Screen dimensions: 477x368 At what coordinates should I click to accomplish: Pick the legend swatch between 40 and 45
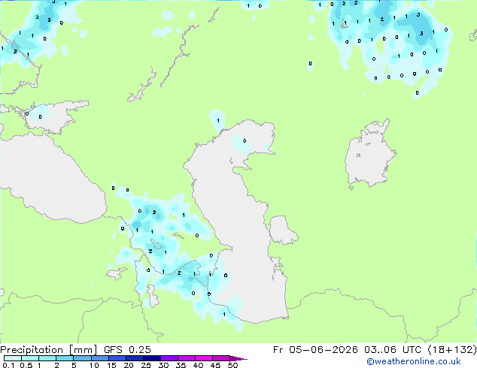[x=204, y=358]
